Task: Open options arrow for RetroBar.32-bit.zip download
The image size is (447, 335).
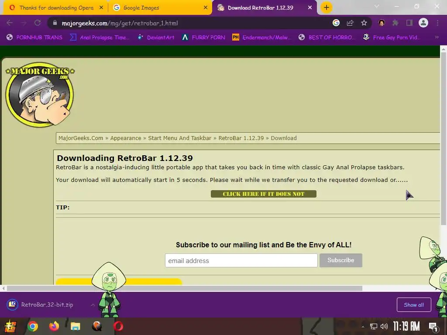Action: click(x=93, y=305)
